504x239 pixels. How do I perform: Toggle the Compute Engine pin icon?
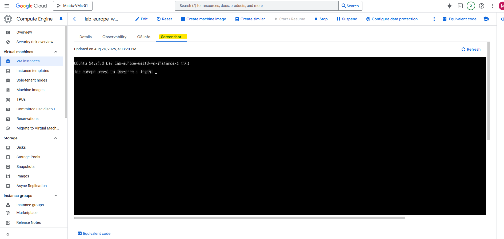pos(61,19)
